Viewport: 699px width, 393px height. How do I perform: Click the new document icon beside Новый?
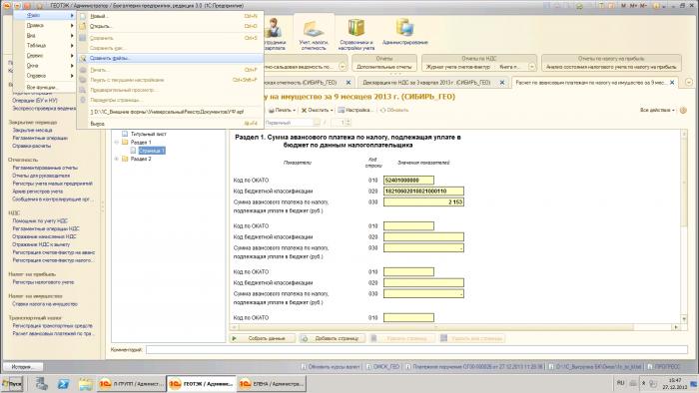click(x=83, y=16)
